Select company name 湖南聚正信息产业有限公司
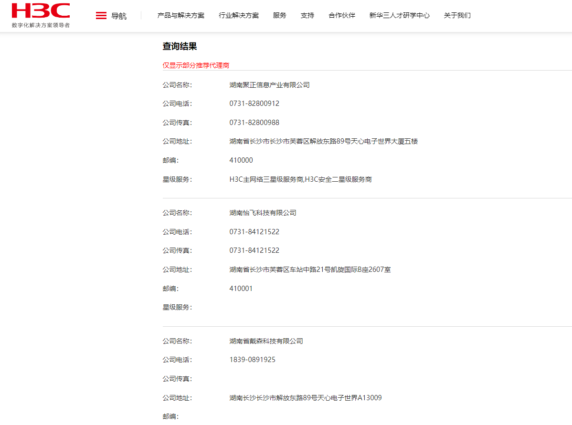This screenshot has width=572, height=425. [x=270, y=85]
